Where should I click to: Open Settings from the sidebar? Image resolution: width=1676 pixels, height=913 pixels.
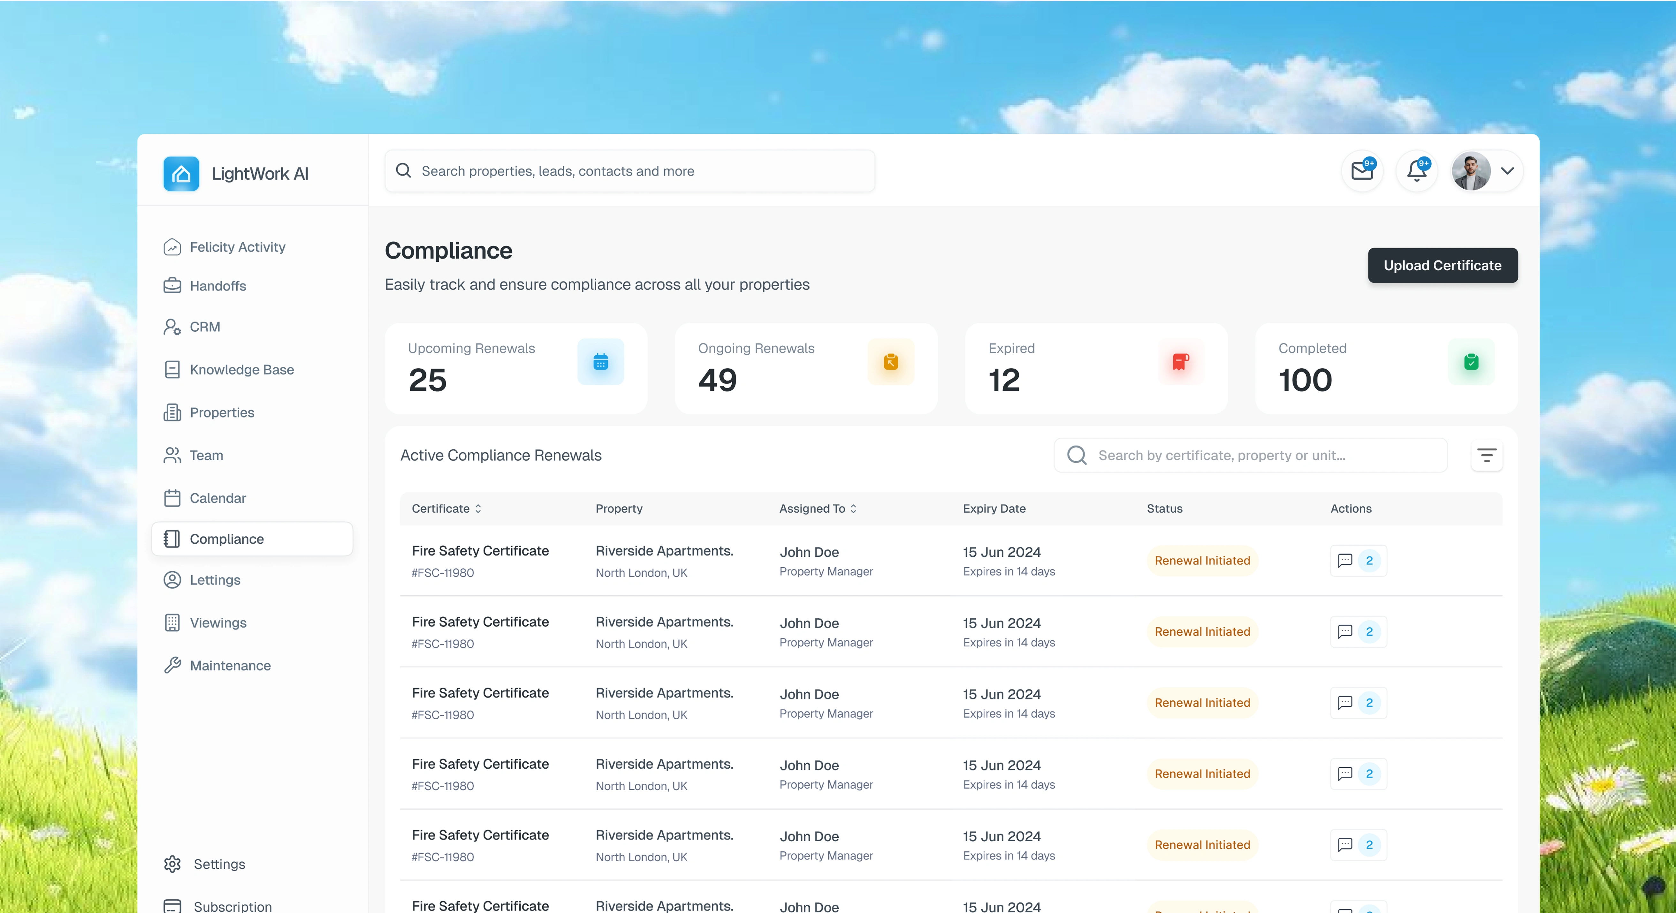click(x=219, y=864)
